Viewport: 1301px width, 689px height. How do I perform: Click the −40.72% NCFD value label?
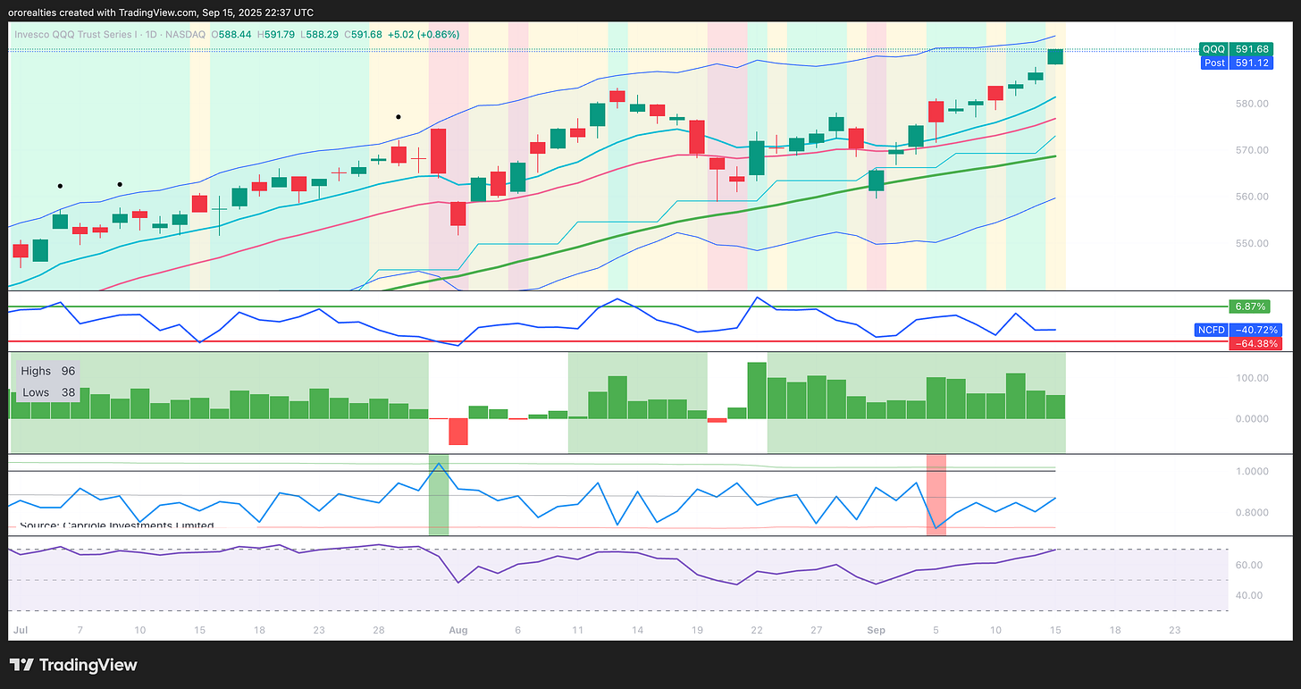tap(1255, 330)
